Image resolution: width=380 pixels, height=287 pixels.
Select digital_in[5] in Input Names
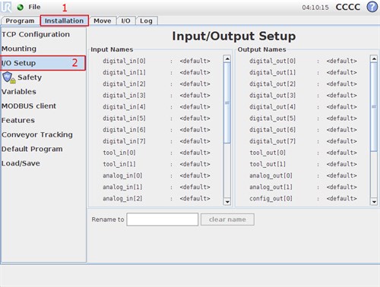pyautogui.click(x=124, y=118)
